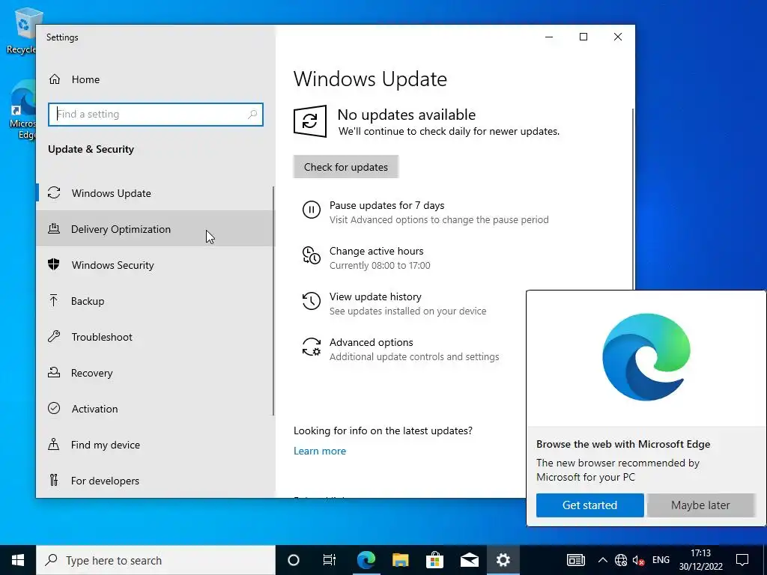767x575 pixels.
Task: Go to Home in Settings
Action: [156, 79]
